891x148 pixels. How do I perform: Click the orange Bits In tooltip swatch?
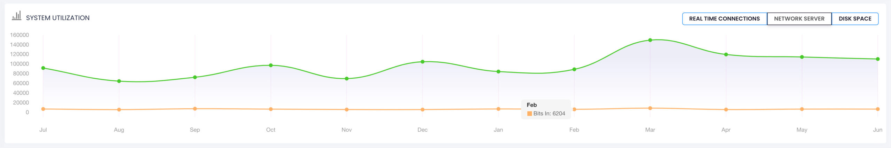pyautogui.click(x=529, y=114)
